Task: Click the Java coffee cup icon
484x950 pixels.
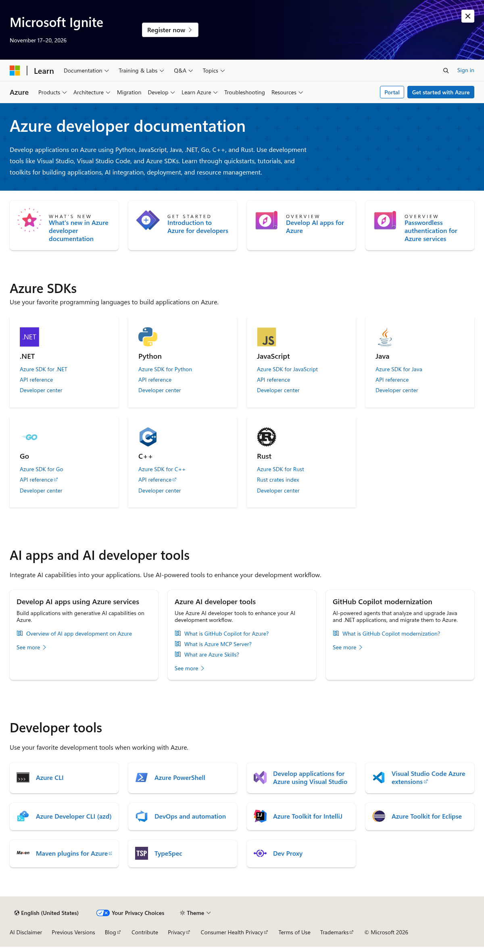Action: (385, 337)
